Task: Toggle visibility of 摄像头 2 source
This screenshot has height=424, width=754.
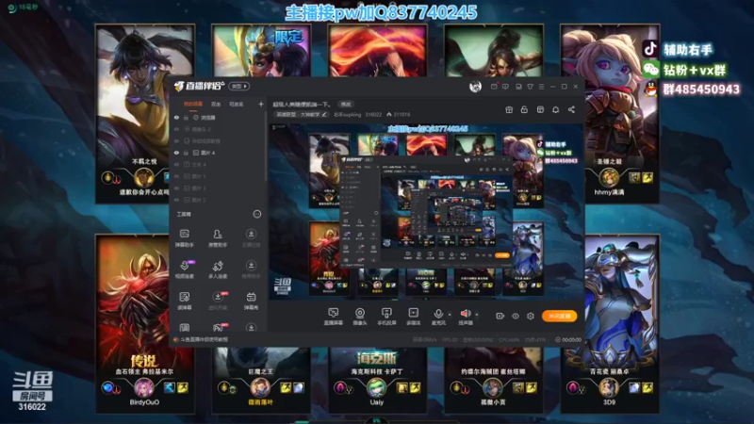Action: point(176,129)
